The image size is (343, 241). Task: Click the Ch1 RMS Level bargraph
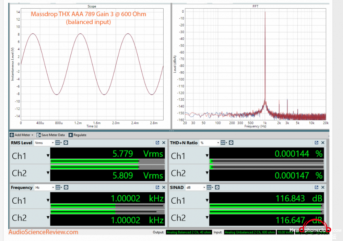pyautogui.click(x=108, y=161)
